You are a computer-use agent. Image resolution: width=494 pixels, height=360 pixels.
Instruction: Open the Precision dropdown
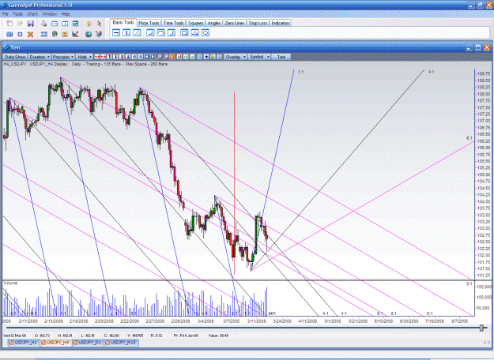point(63,57)
